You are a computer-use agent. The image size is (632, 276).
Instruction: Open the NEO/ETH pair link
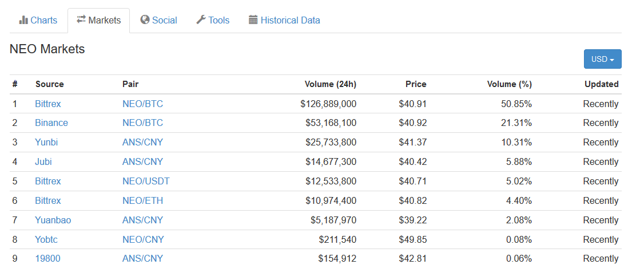click(x=142, y=200)
